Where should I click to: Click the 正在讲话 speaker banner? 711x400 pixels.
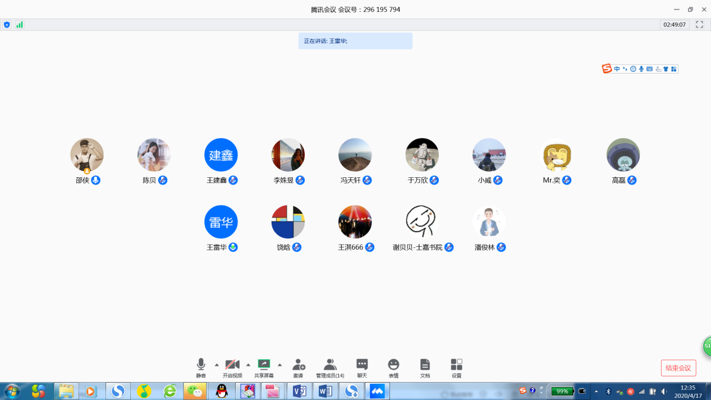coord(355,41)
